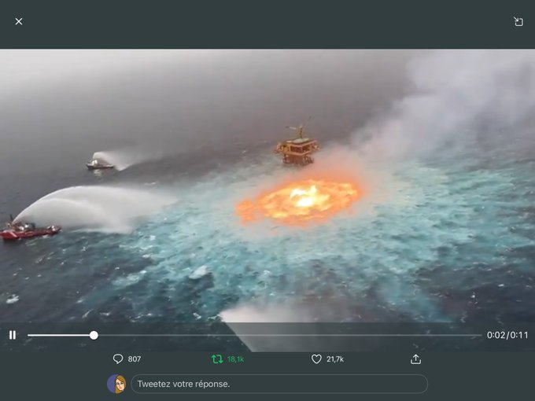This screenshot has width=535, height=401.
Task: Click the retweet count 18,1k
Action: (236, 359)
